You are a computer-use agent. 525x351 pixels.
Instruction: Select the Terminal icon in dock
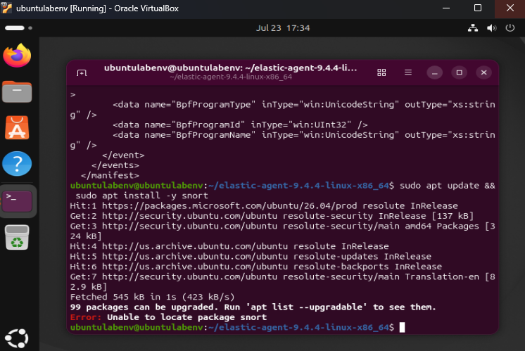[17, 201]
